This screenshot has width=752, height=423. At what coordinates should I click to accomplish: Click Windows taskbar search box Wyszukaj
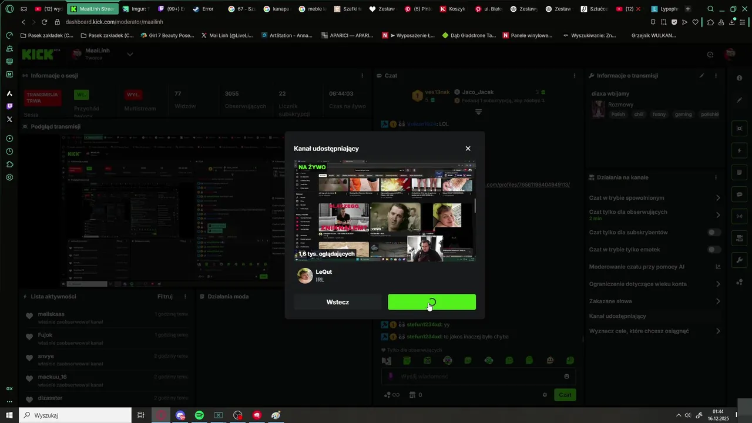click(x=75, y=415)
